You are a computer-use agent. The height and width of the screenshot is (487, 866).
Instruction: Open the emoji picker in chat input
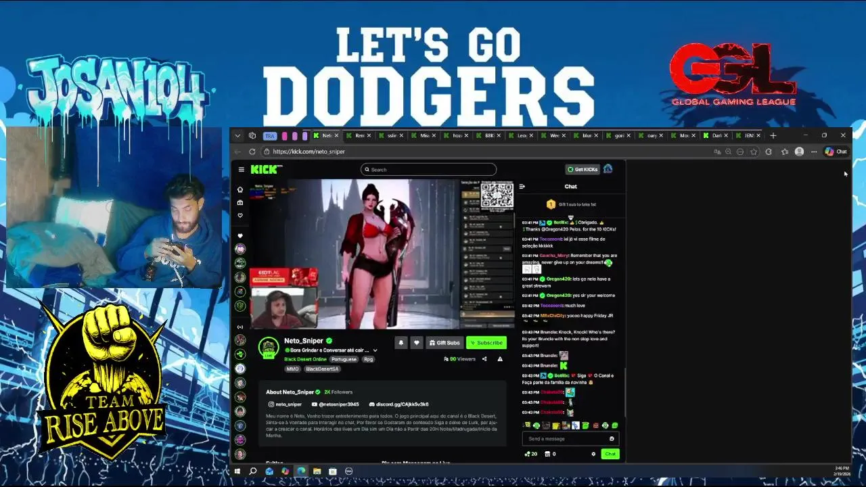point(612,439)
